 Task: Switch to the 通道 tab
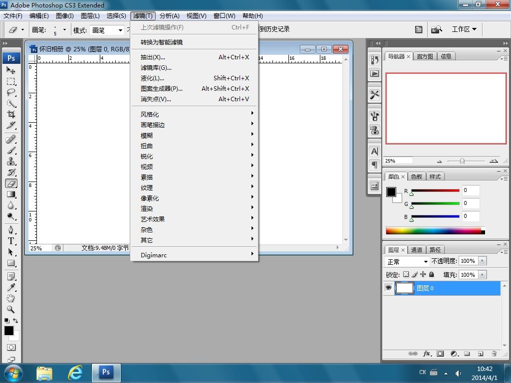coord(417,250)
